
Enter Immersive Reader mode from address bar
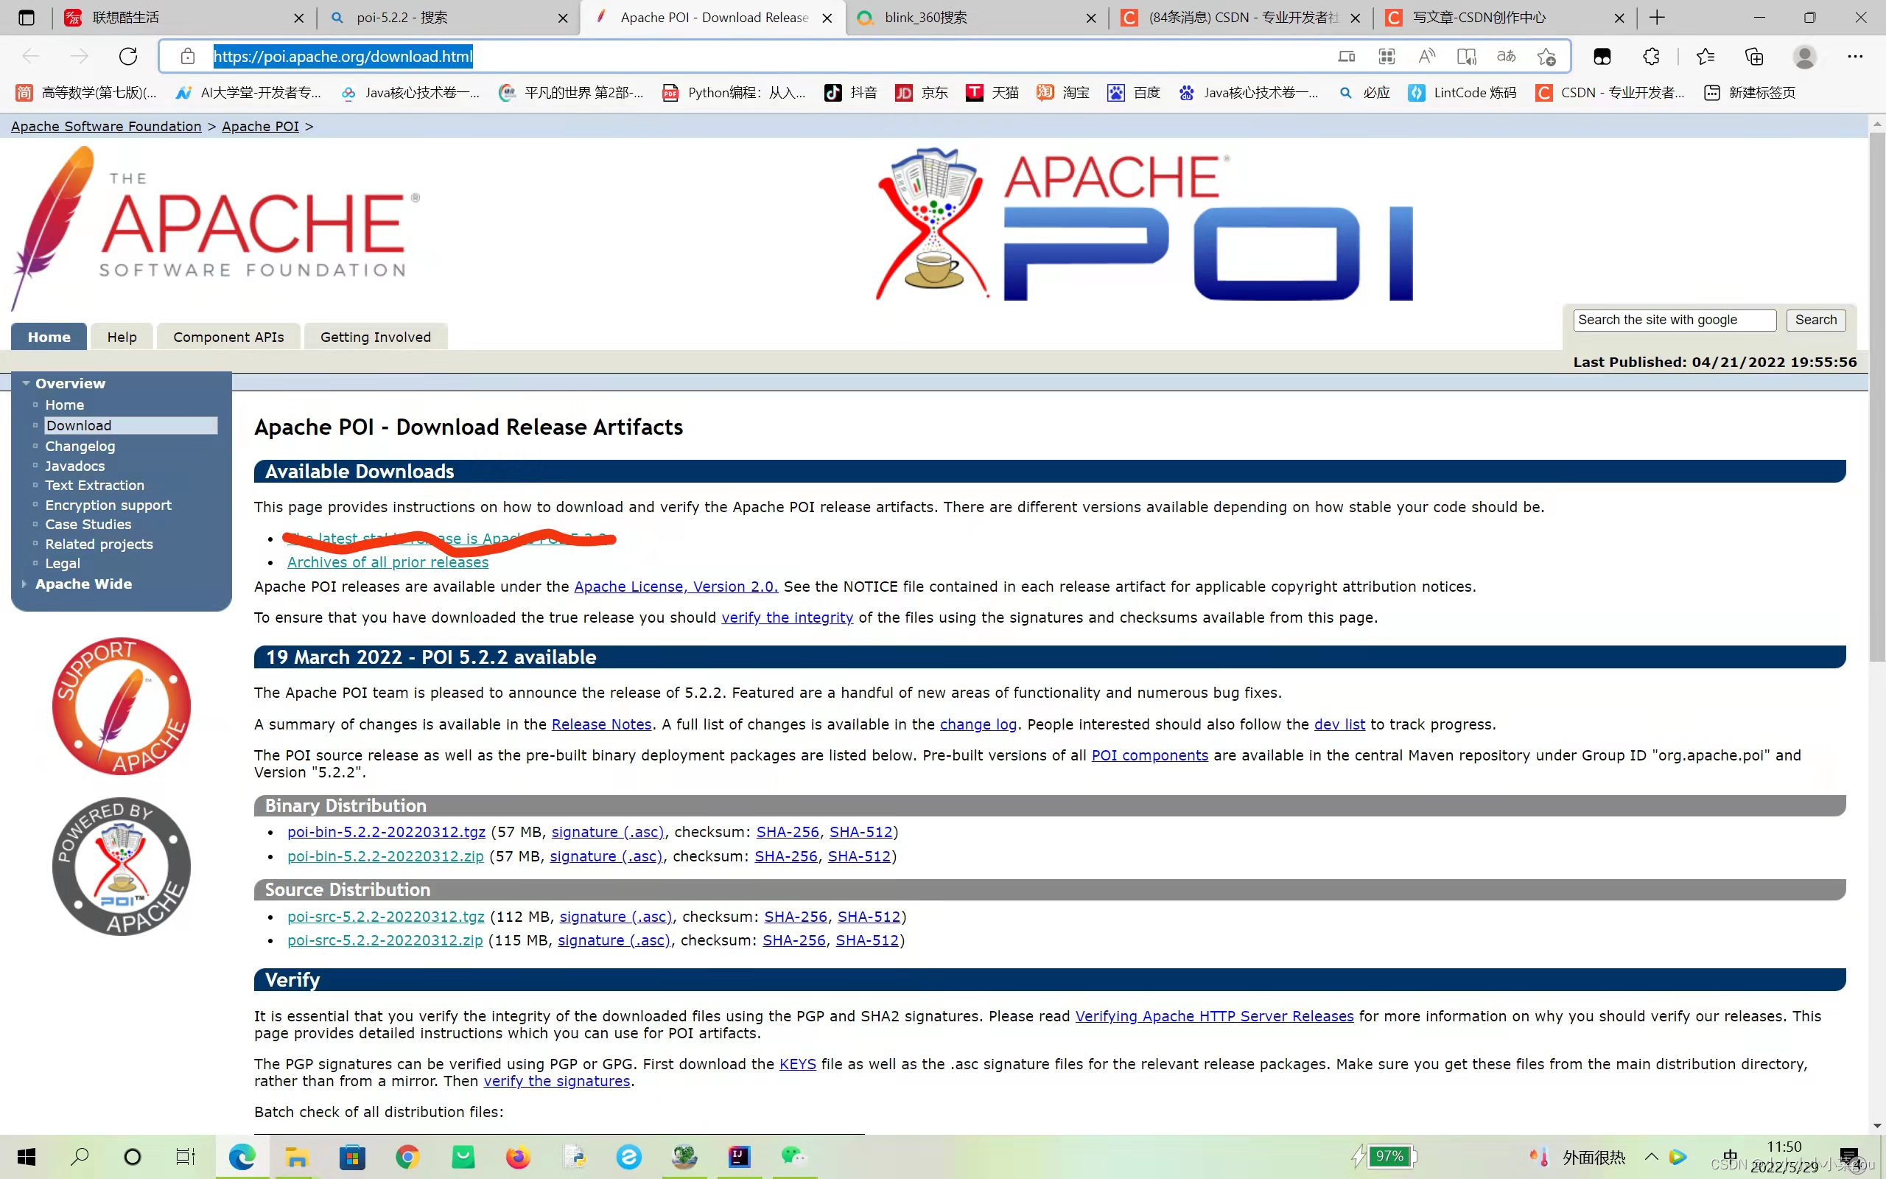1467,56
